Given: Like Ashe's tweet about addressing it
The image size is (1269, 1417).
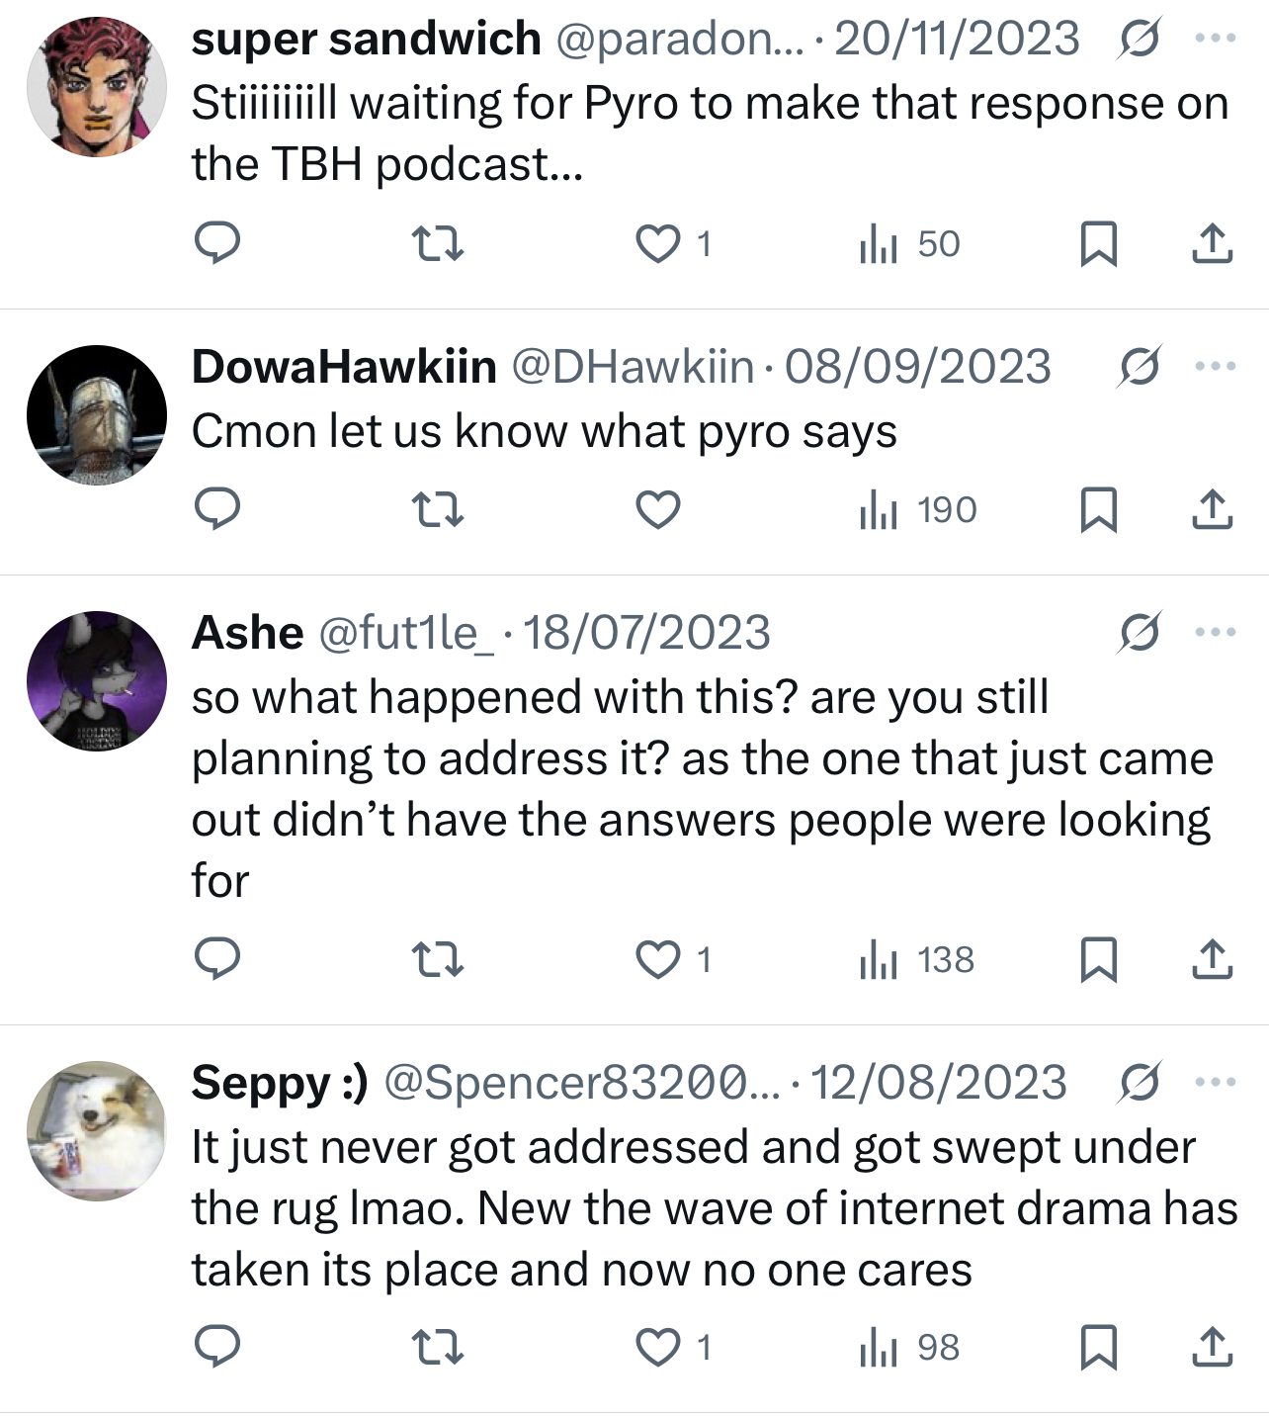Looking at the screenshot, I should pyautogui.click(x=657, y=959).
